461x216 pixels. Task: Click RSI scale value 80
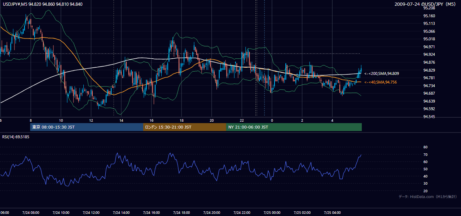point(425,147)
